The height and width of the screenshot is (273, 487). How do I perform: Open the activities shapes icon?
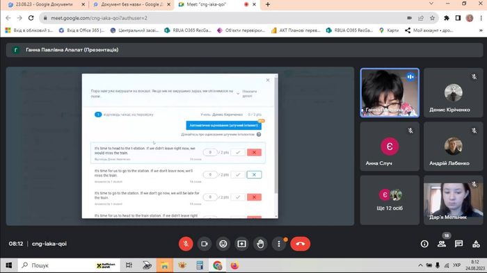point(476,244)
